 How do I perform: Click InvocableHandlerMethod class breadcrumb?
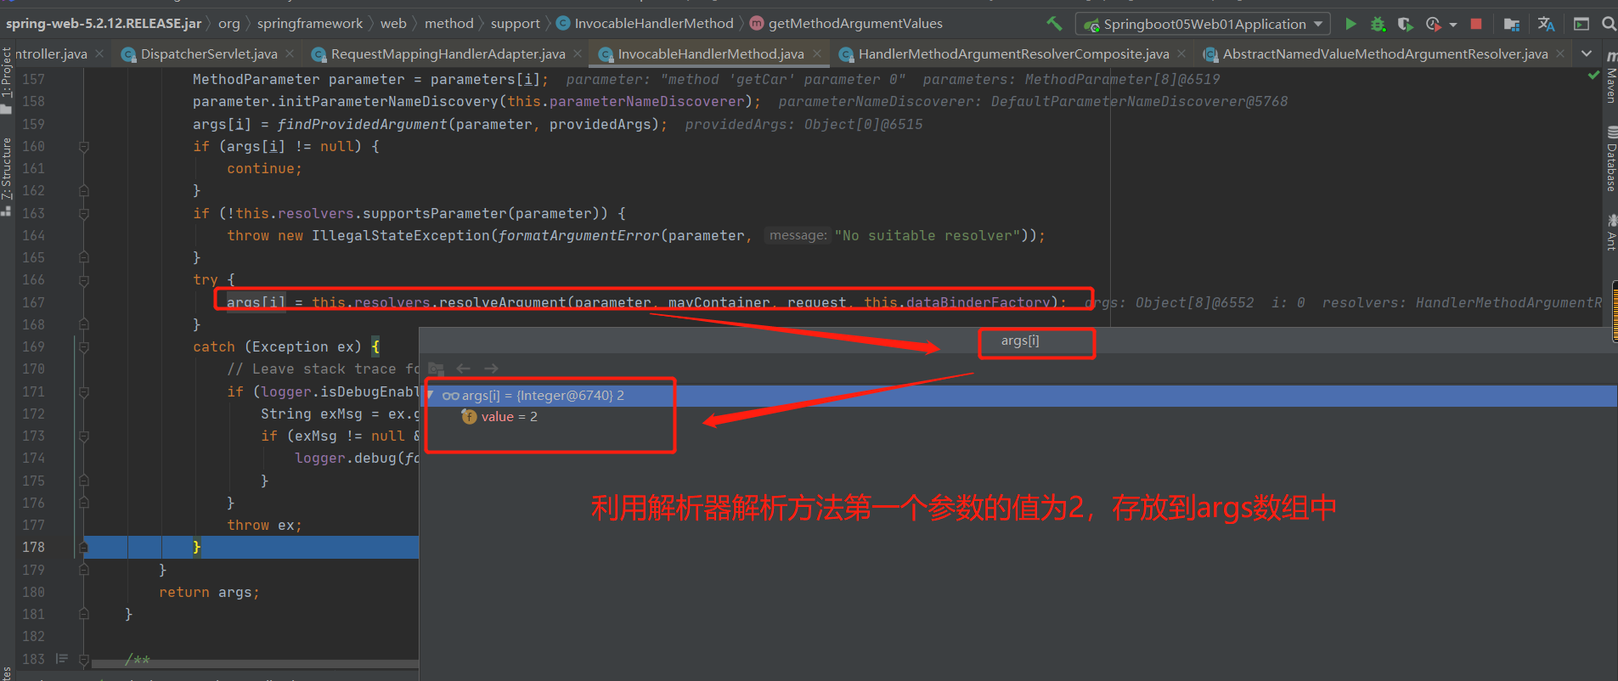pos(645,24)
